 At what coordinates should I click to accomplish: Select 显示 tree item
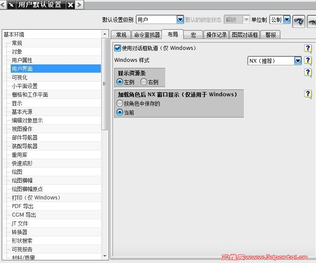point(17,103)
